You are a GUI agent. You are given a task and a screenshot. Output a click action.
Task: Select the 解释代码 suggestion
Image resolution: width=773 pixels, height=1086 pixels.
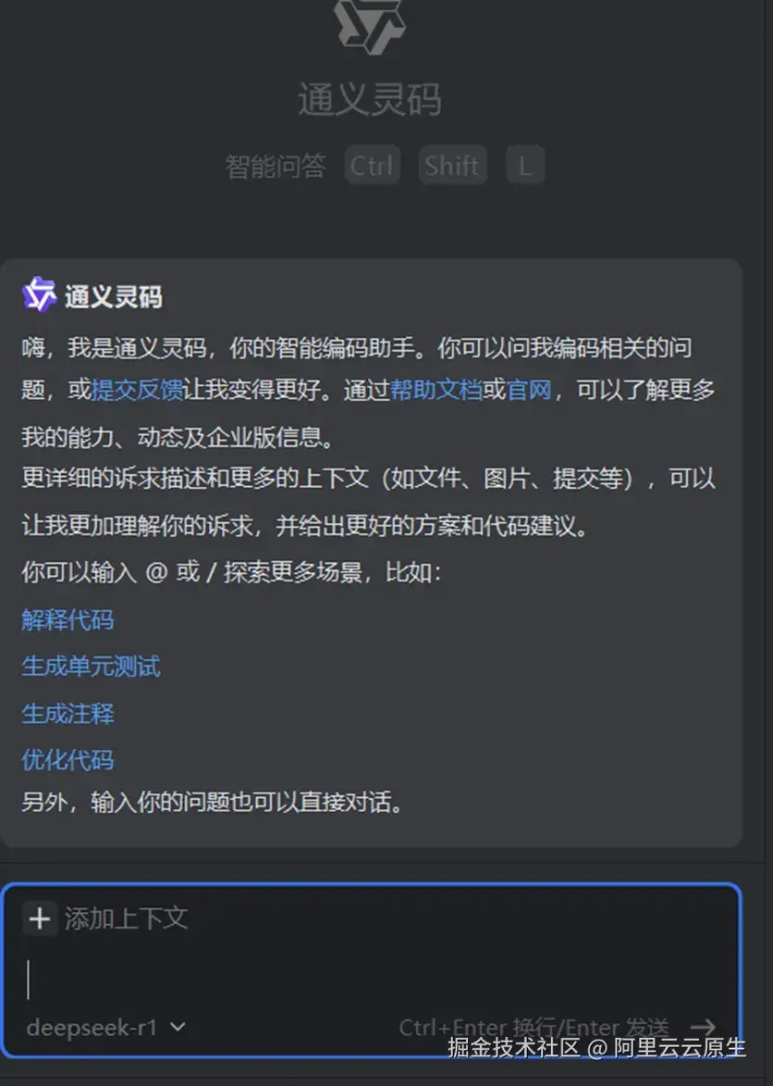pyautogui.click(x=67, y=619)
